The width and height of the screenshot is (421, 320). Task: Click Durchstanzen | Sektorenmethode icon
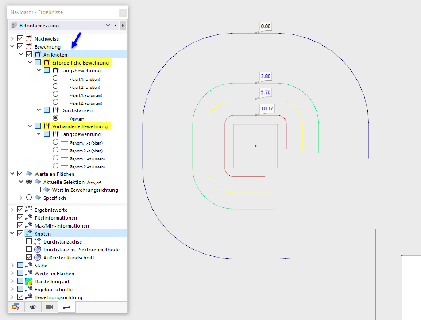point(38,249)
